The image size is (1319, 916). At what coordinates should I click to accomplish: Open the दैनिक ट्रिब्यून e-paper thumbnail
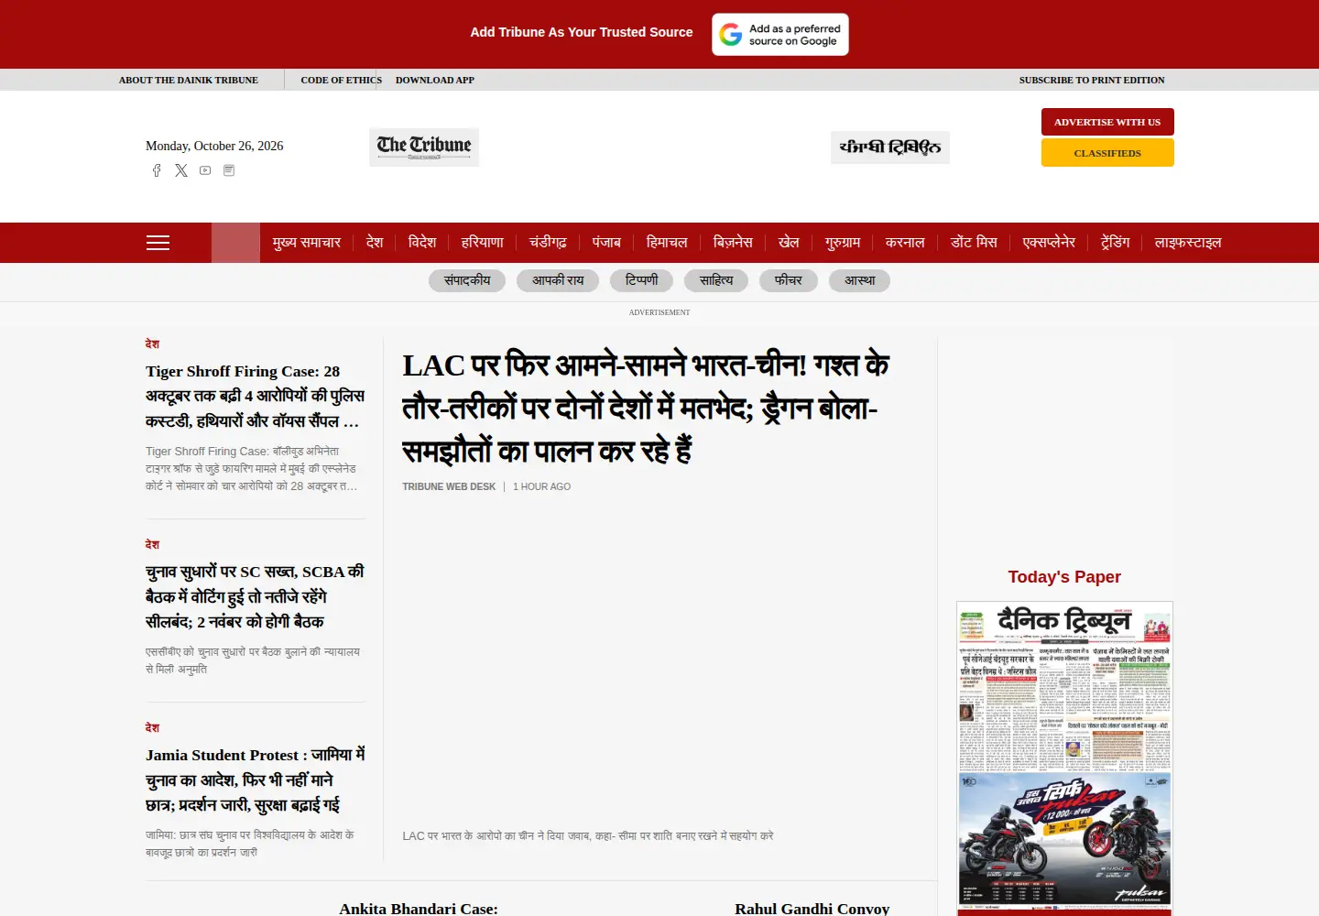pos(1064,758)
